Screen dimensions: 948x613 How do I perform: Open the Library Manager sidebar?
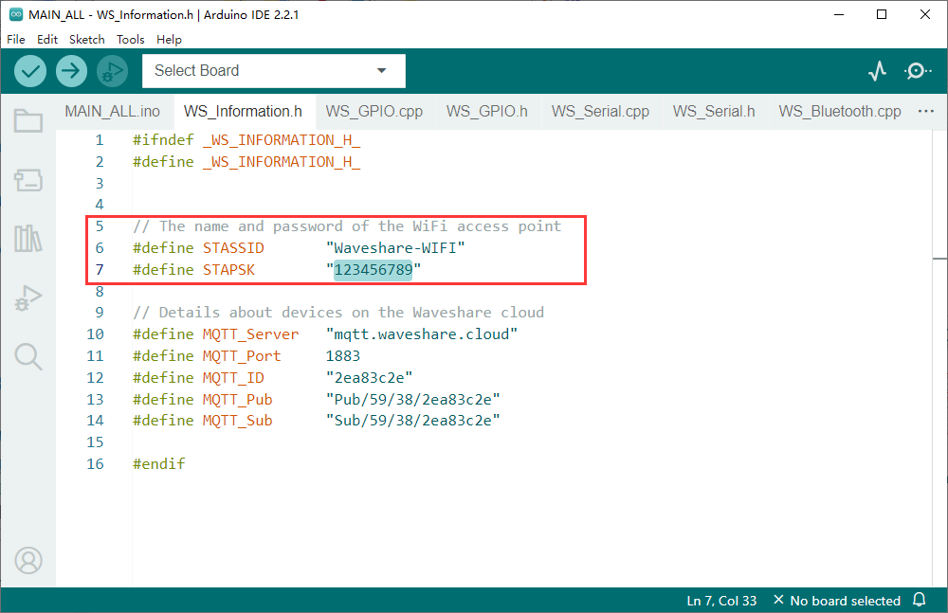pyautogui.click(x=28, y=238)
